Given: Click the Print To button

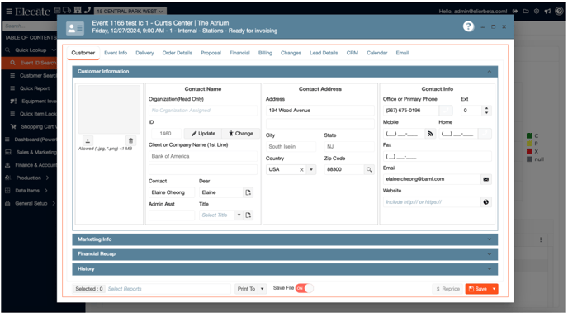Looking at the screenshot, I should click(246, 289).
